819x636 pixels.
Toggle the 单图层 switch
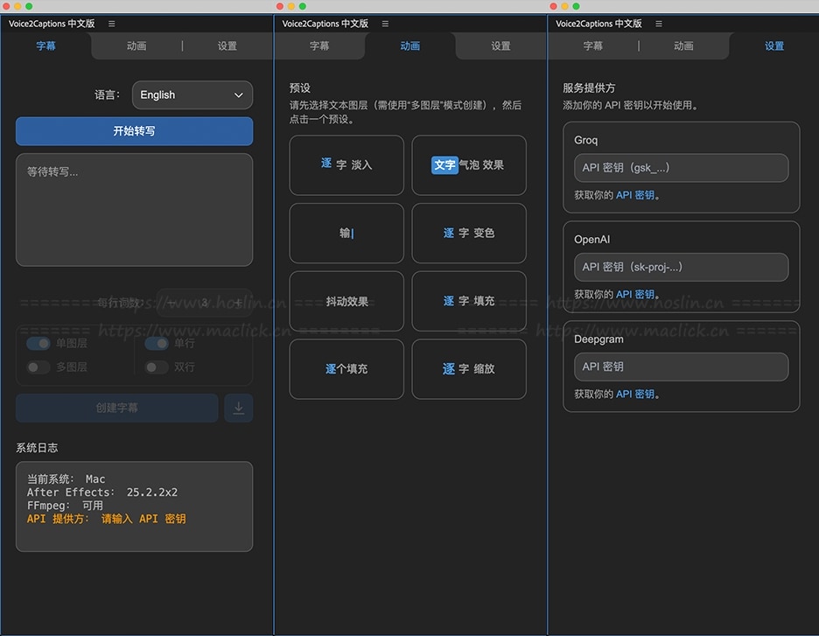click(38, 344)
